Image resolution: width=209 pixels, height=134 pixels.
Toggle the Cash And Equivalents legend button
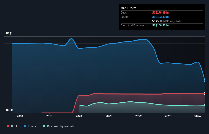click(59, 126)
